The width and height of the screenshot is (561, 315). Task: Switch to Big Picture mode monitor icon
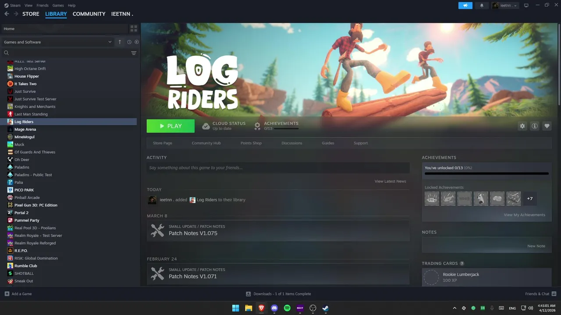pyautogui.click(x=526, y=5)
